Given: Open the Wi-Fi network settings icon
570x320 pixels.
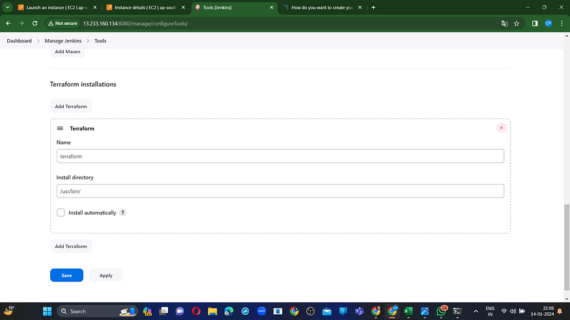Looking at the screenshot, I should (504, 312).
